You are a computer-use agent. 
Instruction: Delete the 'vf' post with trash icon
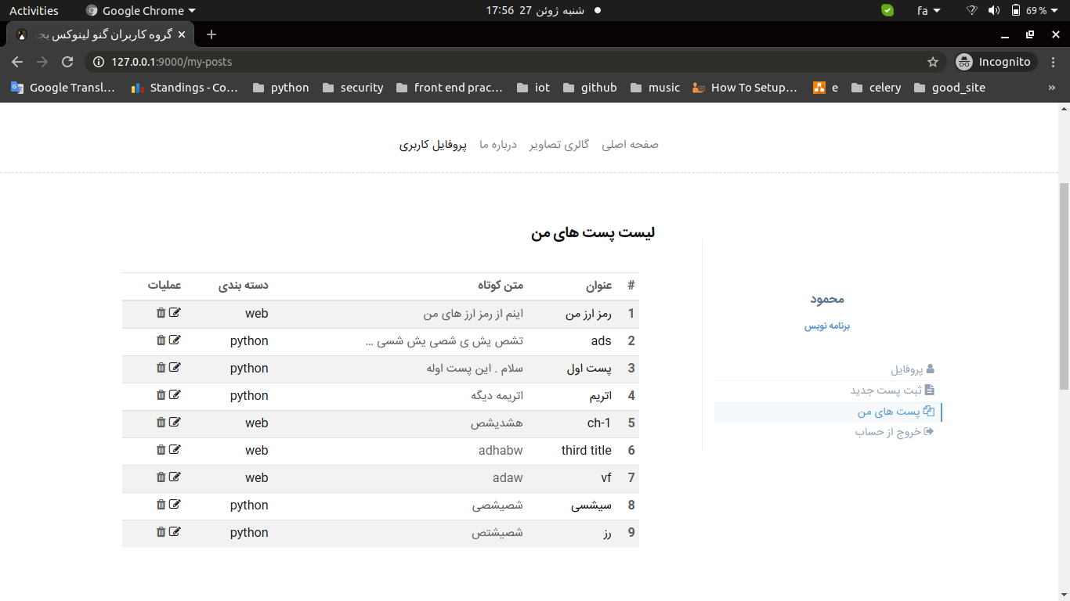(161, 477)
